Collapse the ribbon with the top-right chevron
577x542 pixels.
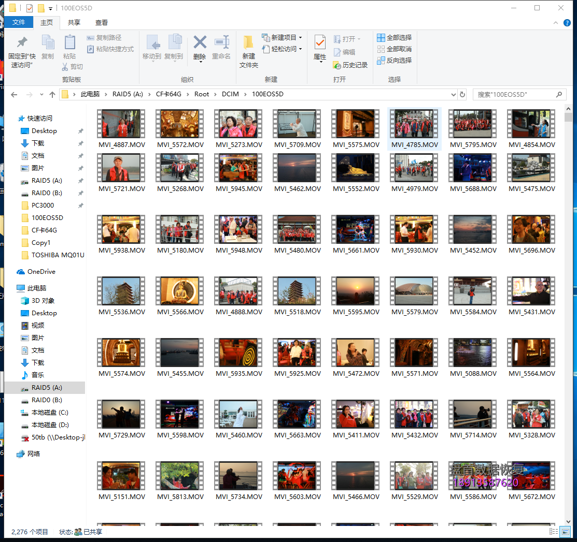tap(556, 23)
